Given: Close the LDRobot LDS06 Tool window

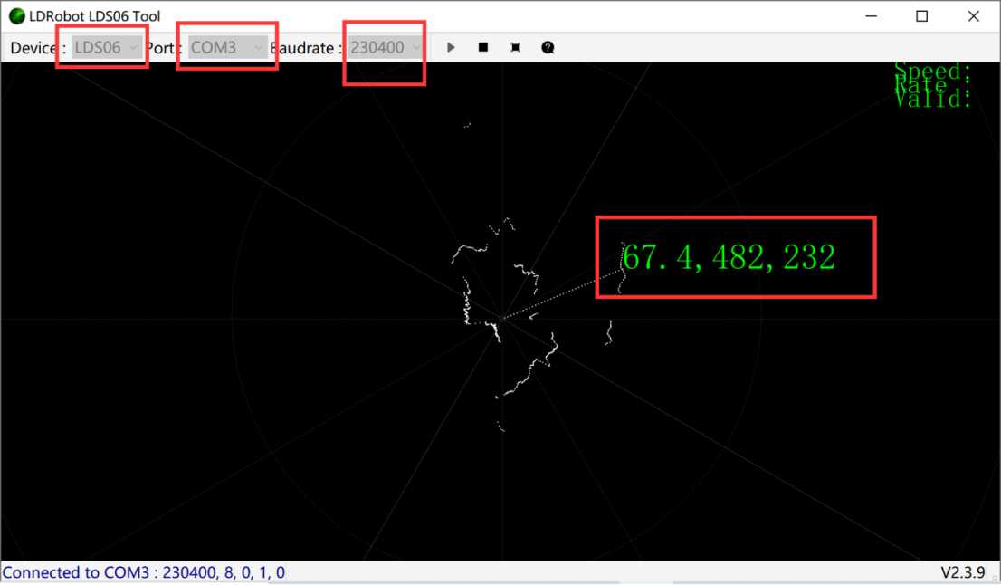Looking at the screenshot, I should 973,16.
